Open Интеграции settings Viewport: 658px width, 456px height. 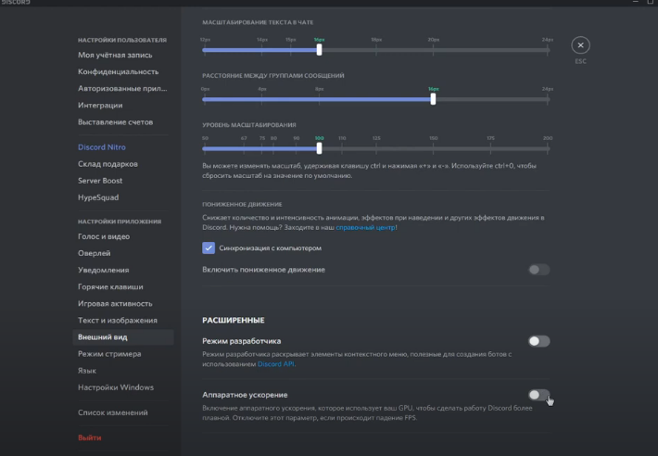tap(100, 106)
